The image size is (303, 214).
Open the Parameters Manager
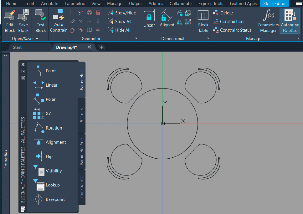[x=268, y=21]
